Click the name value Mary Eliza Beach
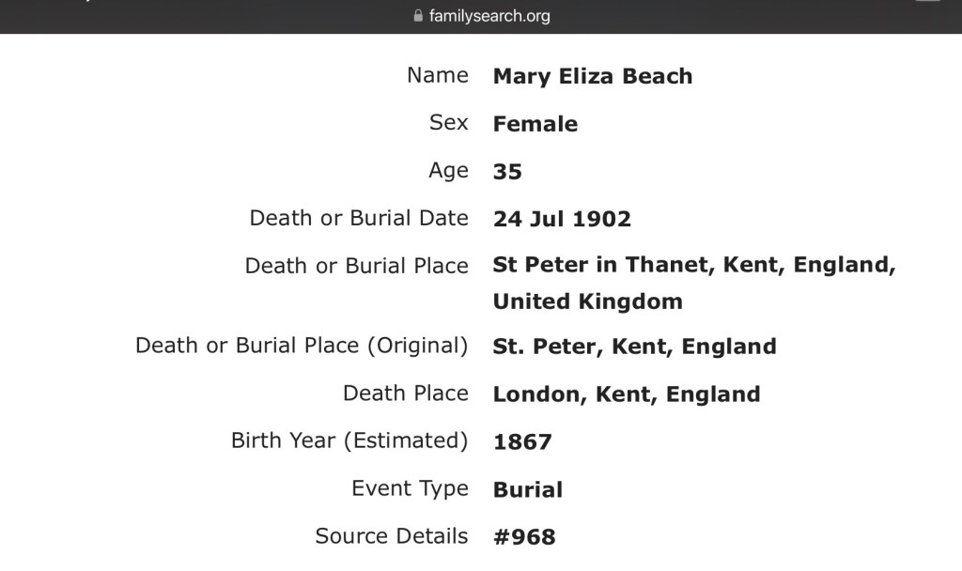Image resolution: width=962 pixels, height=571 pixels. (x=592, y=76)
